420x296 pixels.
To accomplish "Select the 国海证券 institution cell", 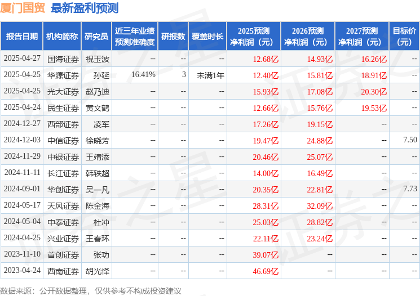I will pos(63,59).
